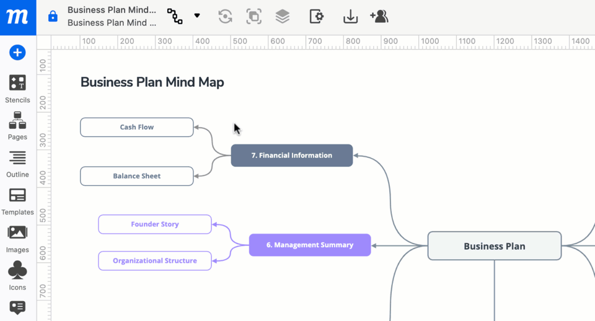
Task: Open the Stencils panel
Action: pos(17,89)
